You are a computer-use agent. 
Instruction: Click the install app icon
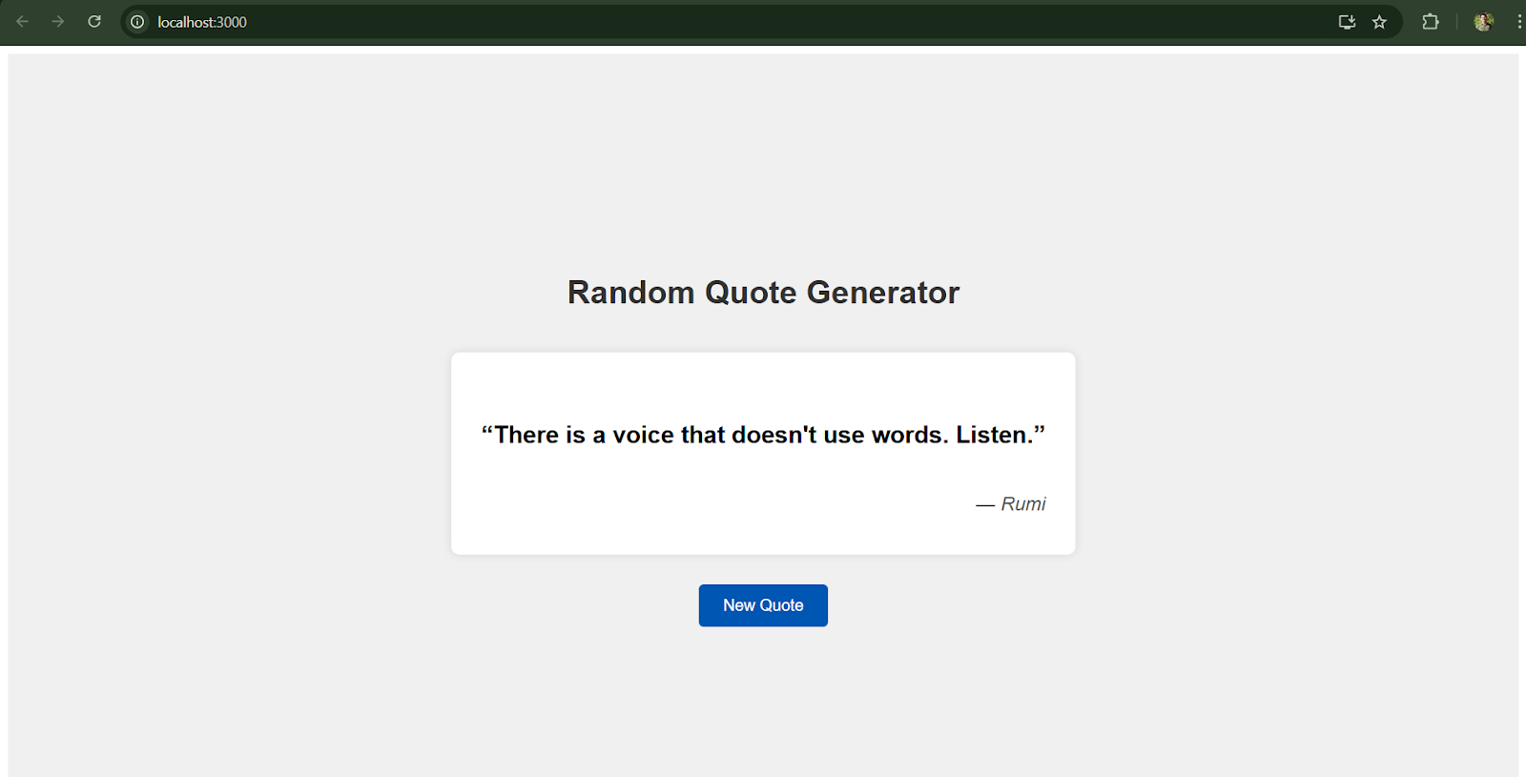1347,22
